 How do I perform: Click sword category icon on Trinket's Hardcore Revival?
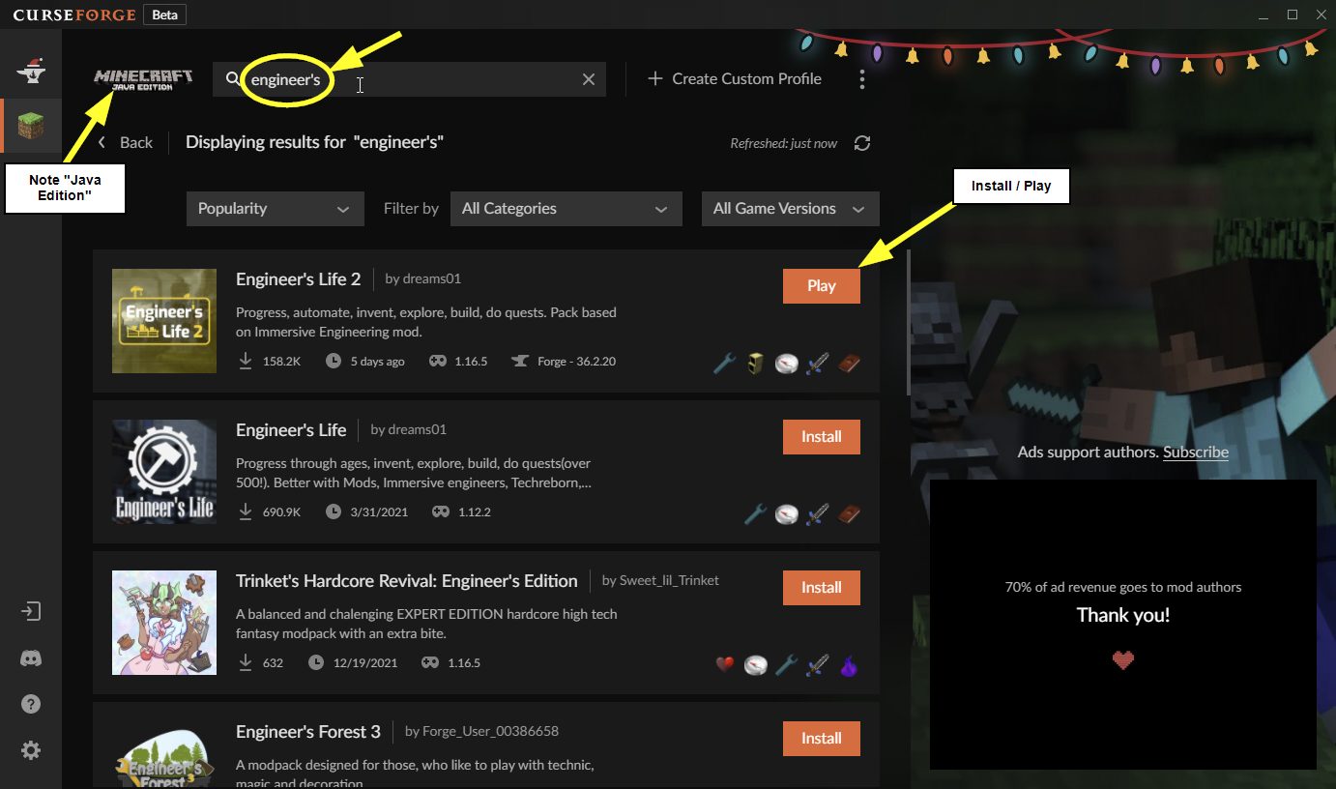click(x=817, y=665)
